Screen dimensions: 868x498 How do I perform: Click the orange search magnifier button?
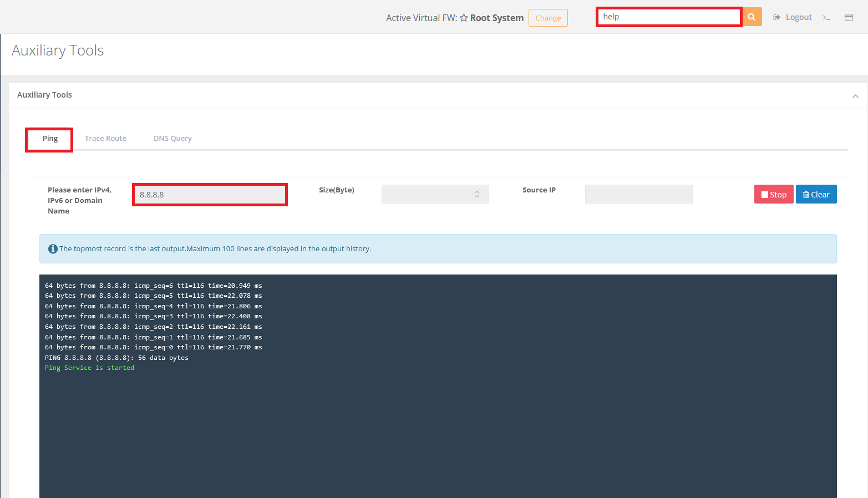752,17
